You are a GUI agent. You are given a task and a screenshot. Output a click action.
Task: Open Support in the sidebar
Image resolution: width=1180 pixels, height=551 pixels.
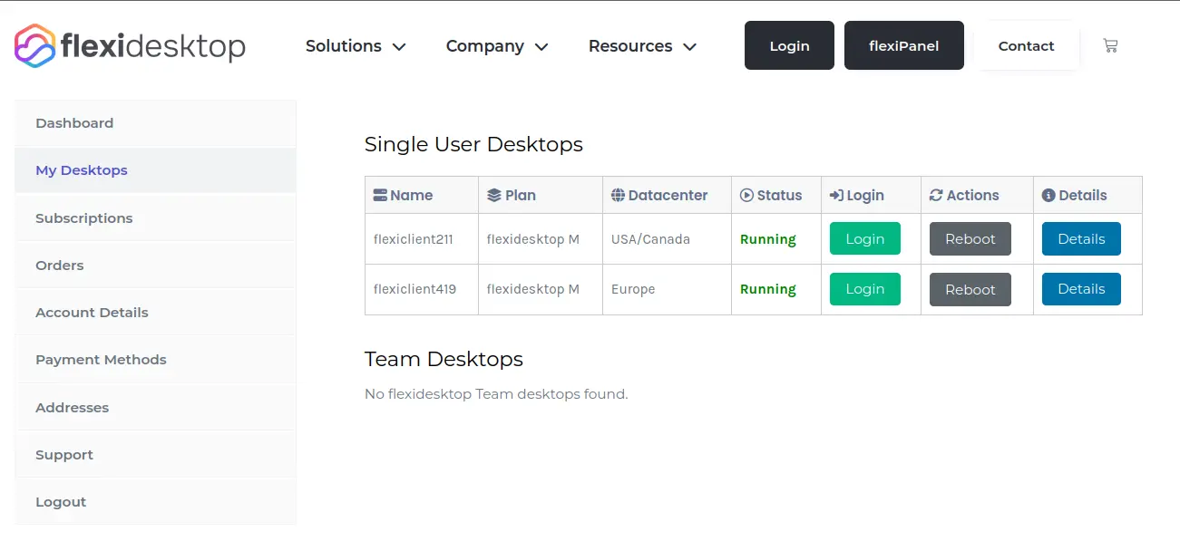[x=155, y=455]
